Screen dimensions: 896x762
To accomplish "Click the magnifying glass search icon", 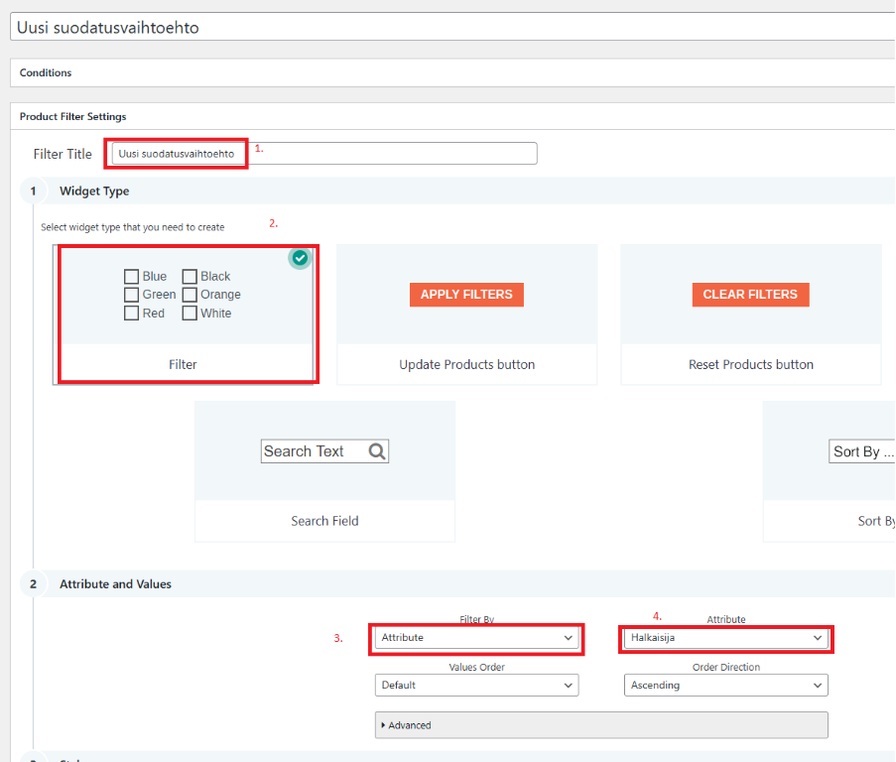I will (x=377, y=451).
